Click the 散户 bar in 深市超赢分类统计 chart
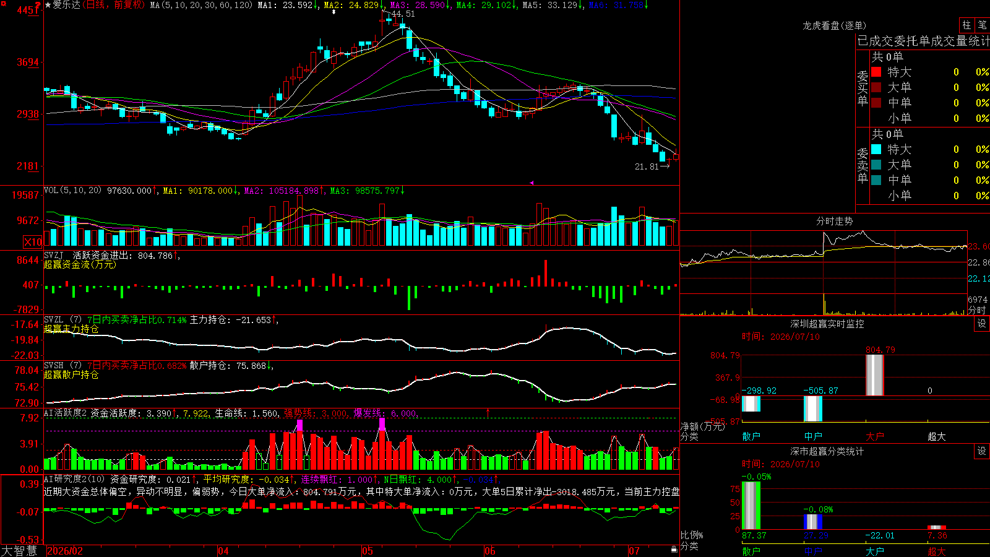This screenshot has height=557, width=990. coord(751,505)
